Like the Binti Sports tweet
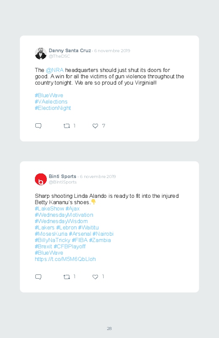The width and height of the screenshot is (219, 338). pyautogui.click(x=95, y=277)
